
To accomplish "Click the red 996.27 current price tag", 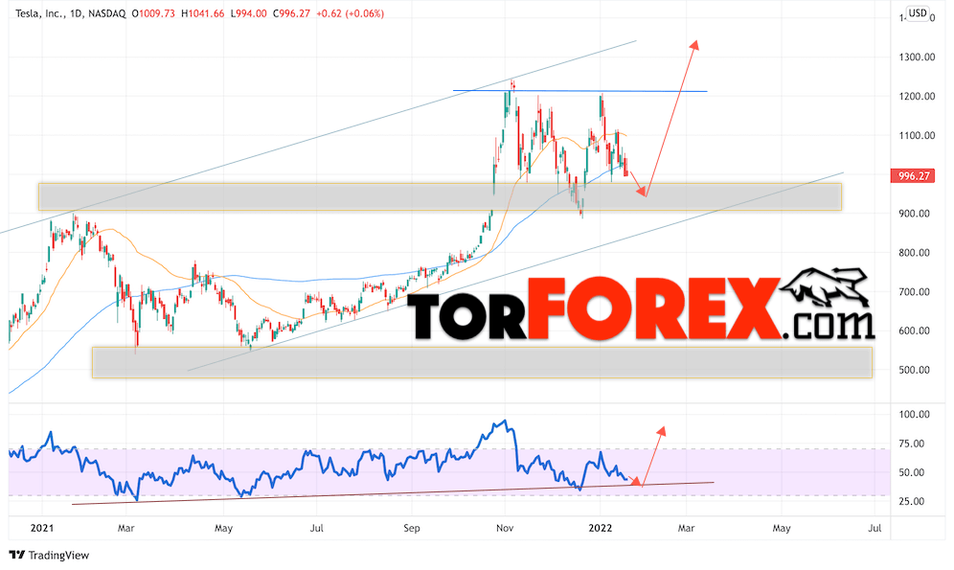I will [x=913, y=176].
